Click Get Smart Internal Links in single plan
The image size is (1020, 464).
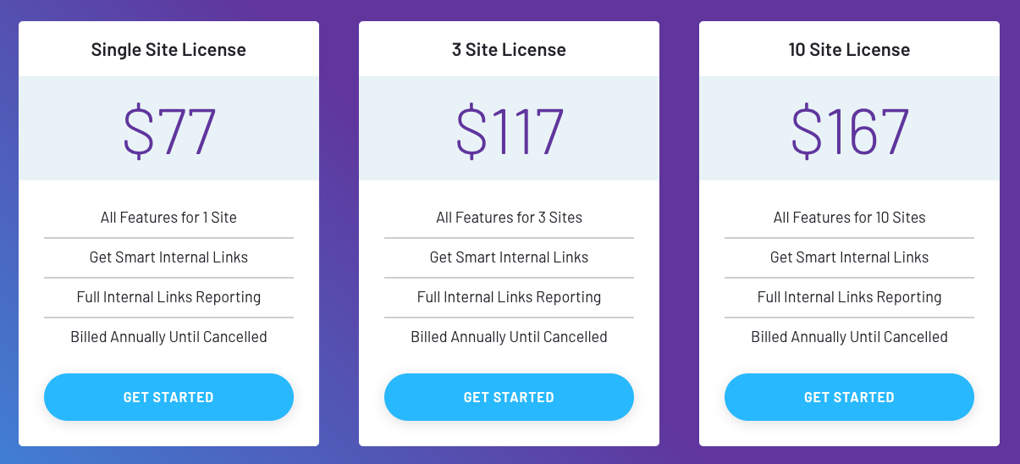[168, 257]
